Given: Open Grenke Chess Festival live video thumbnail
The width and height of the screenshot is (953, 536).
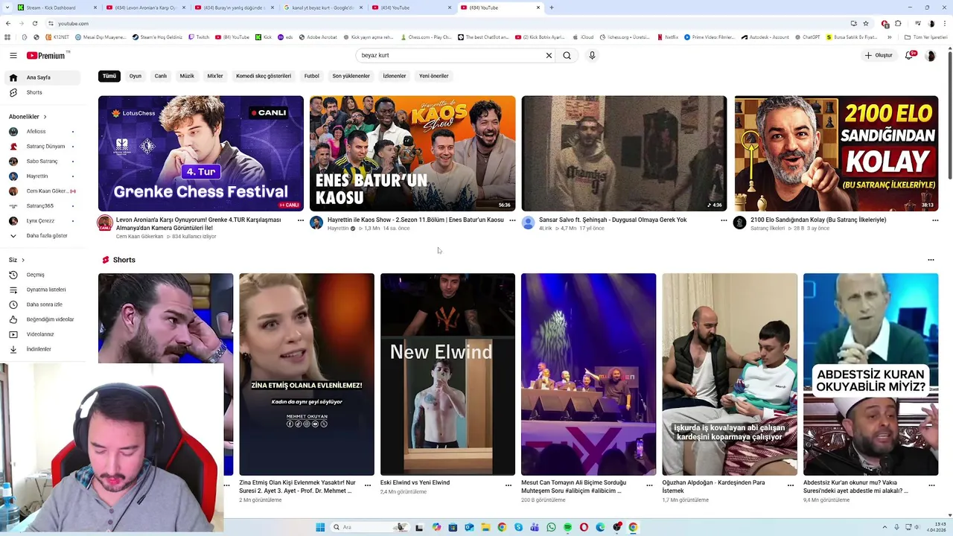Looking at the screenshot, I should 201,153.
